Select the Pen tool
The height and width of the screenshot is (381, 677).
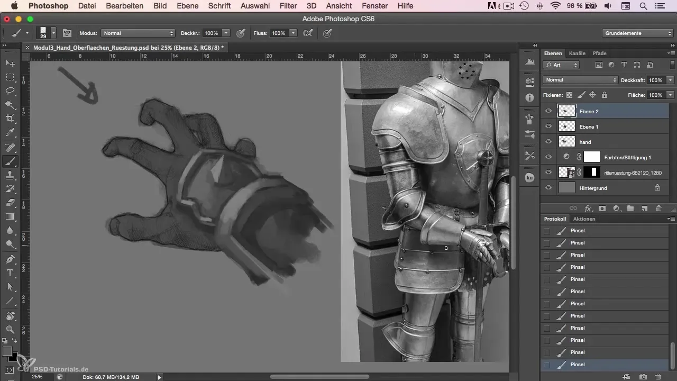10,259
